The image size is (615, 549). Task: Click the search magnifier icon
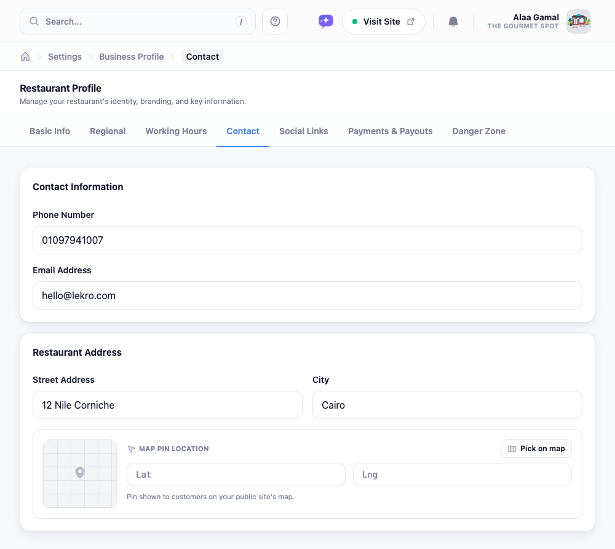pyautogui.click(x=34, y=21)
